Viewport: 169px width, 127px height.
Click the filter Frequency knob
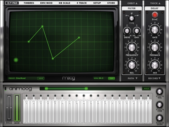(132, 48)
